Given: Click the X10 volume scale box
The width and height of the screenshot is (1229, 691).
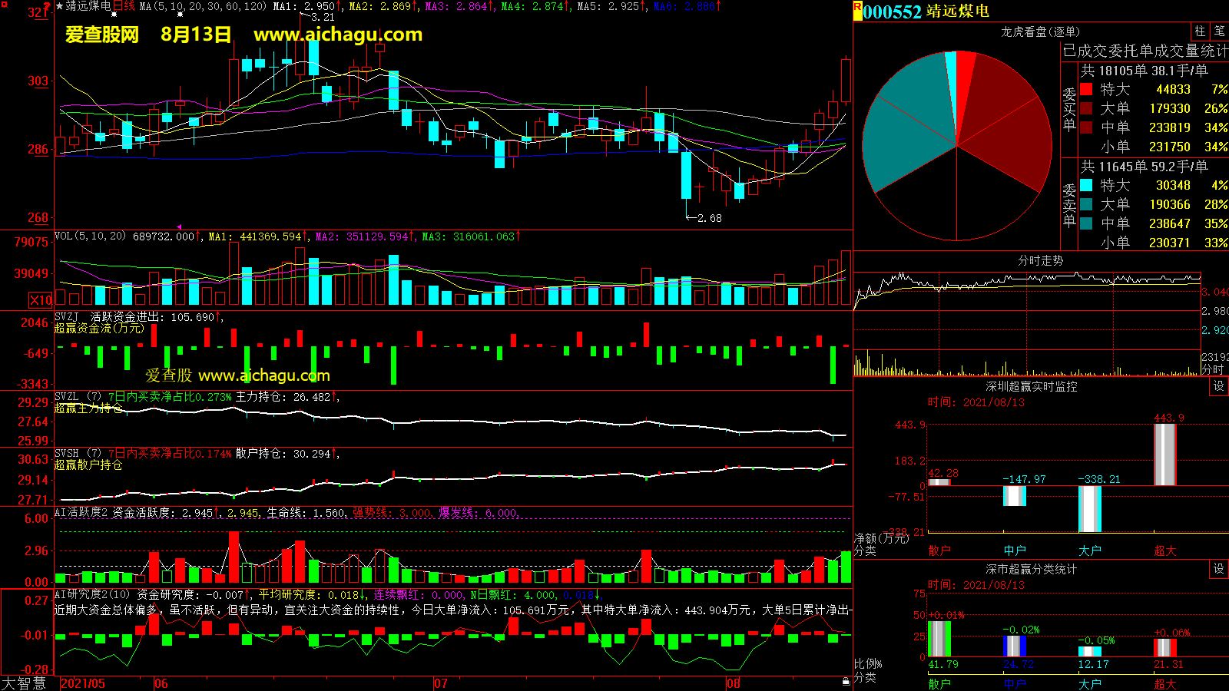Looking at the screenshot, I should tap(41, 300).
